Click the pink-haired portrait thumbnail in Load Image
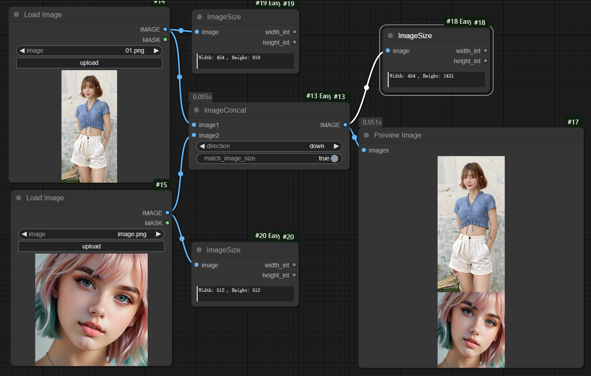 tap(91, 309)
